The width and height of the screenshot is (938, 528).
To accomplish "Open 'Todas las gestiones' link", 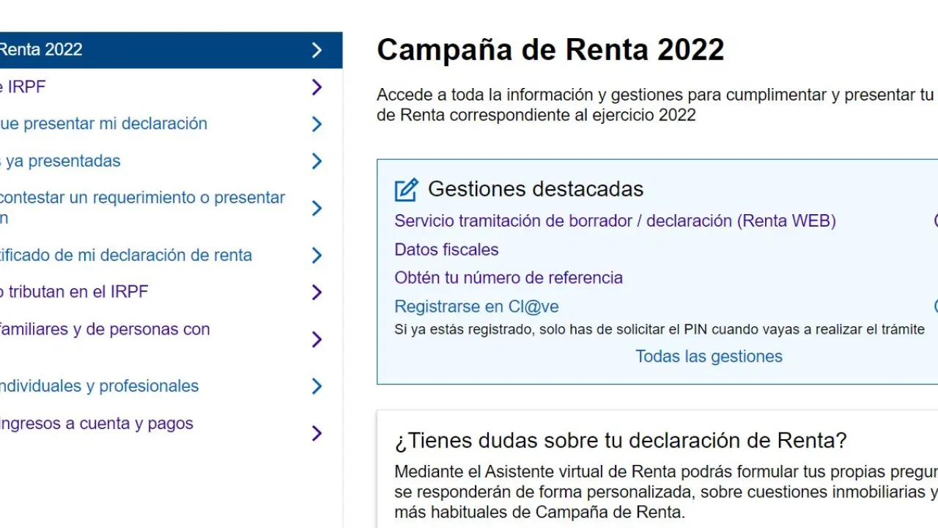I will pos(709,356).
